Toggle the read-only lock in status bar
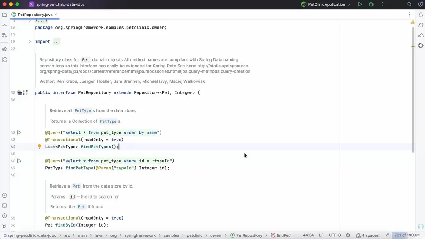The height and width of the screenshot is (239, 425). pyautogui.click(x=387, y=235)
